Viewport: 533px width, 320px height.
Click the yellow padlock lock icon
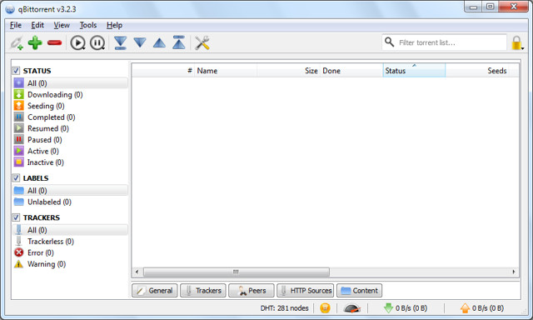pos(516,42)
